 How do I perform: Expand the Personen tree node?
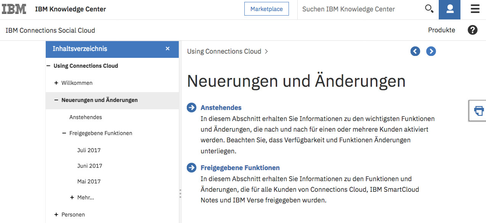56,215
